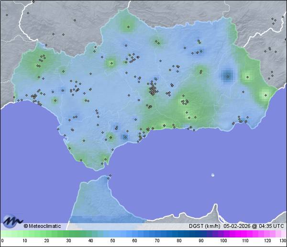This screenshot has width=287, height=247.
Task: Click the green 20 km/h legend color
Action: [46, 234]
